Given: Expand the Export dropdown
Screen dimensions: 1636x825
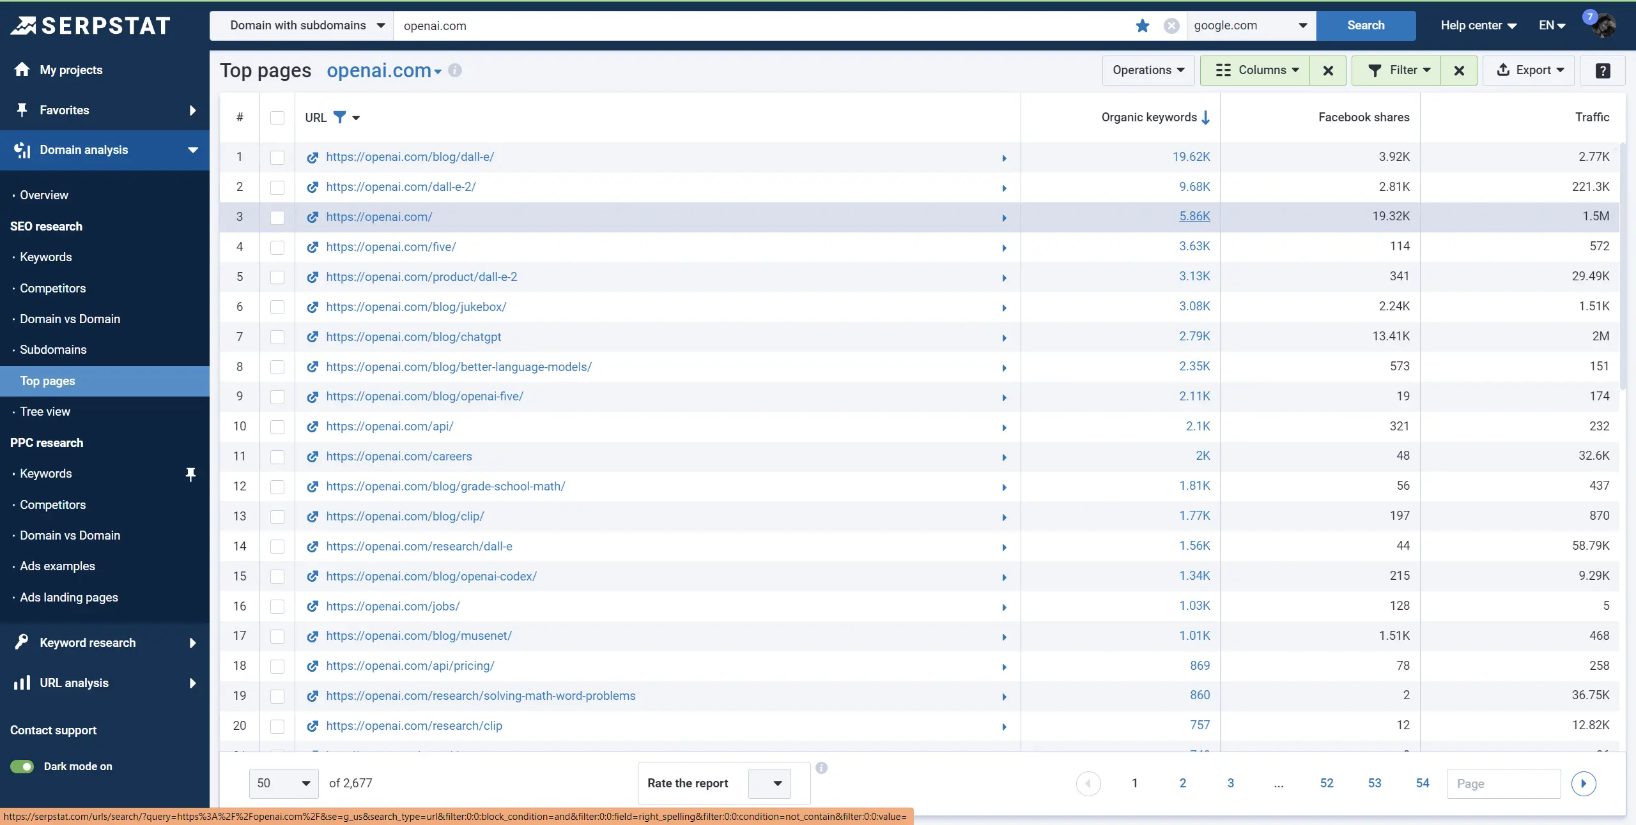Looking at the screenshot, I should [x=1530, y=70].
